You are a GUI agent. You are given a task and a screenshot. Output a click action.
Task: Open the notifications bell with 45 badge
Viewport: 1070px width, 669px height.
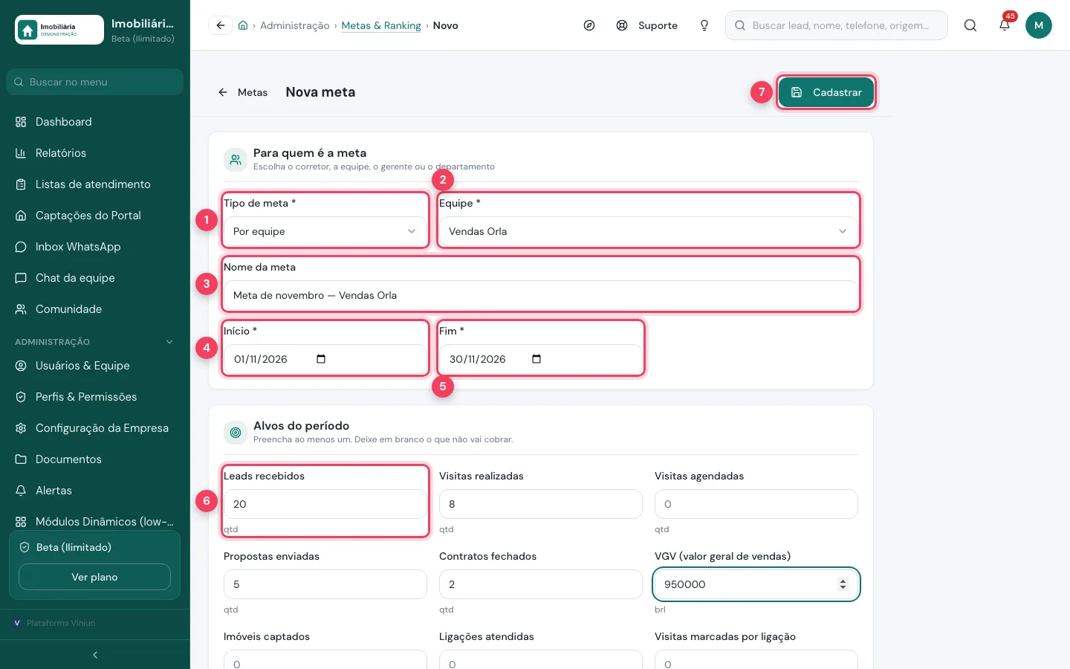pos(1005,25)
